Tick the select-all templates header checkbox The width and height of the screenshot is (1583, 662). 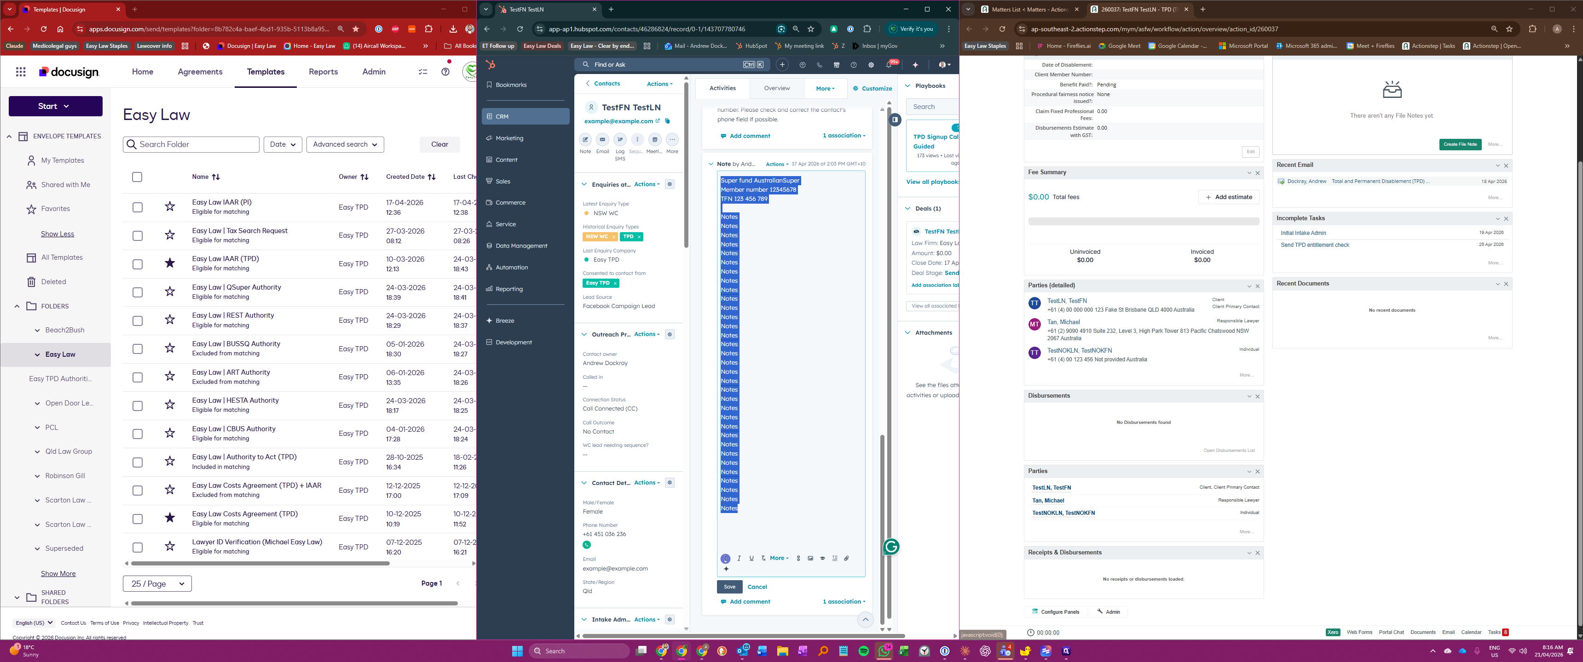[x=137, y=177]
